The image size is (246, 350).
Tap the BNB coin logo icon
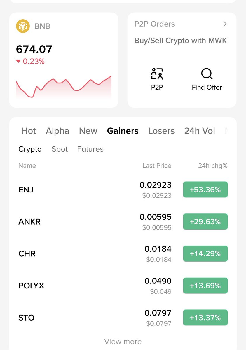tap(22, 26)
